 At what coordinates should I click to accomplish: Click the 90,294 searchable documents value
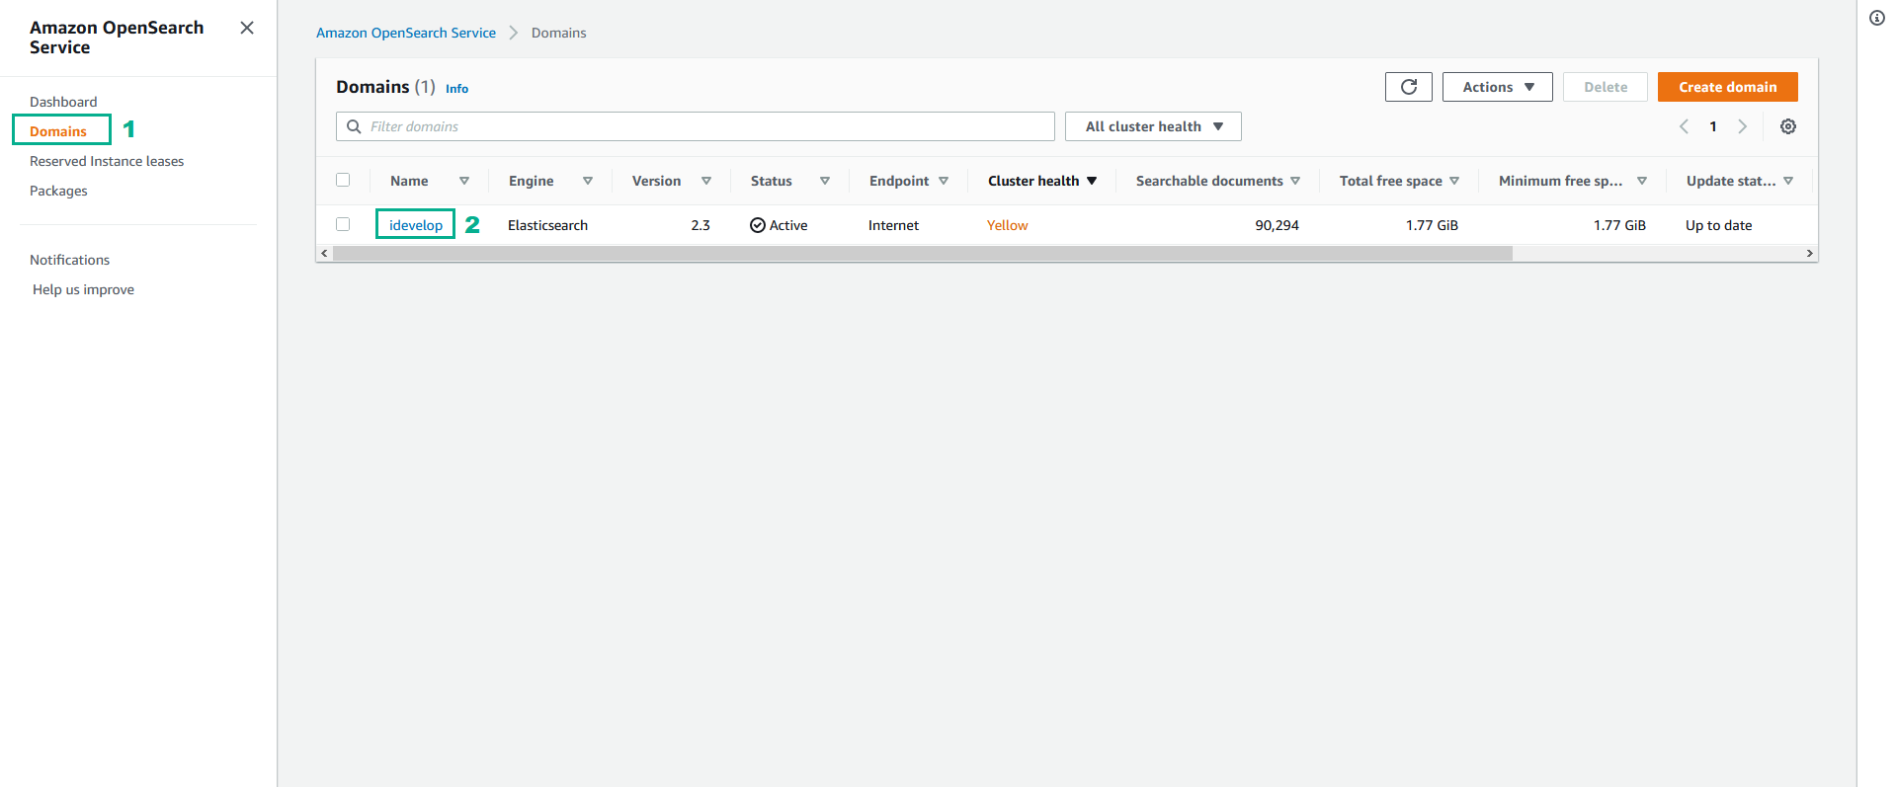[x=1277, y=225]
